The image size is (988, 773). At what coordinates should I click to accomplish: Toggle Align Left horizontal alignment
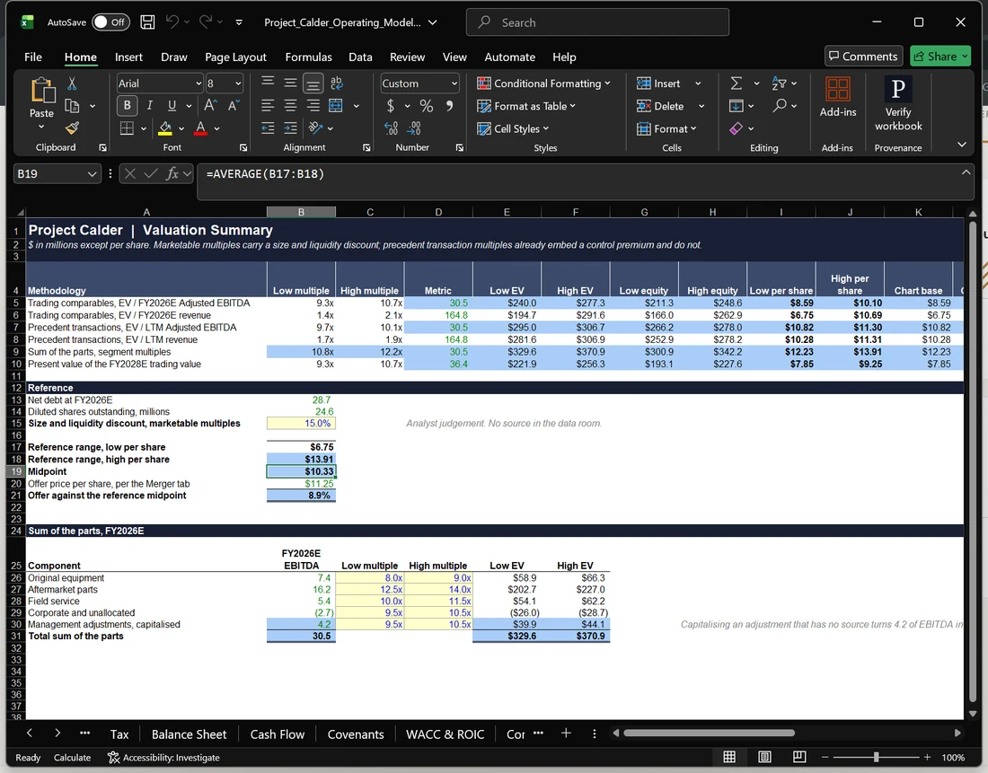[x=268, y=105]
